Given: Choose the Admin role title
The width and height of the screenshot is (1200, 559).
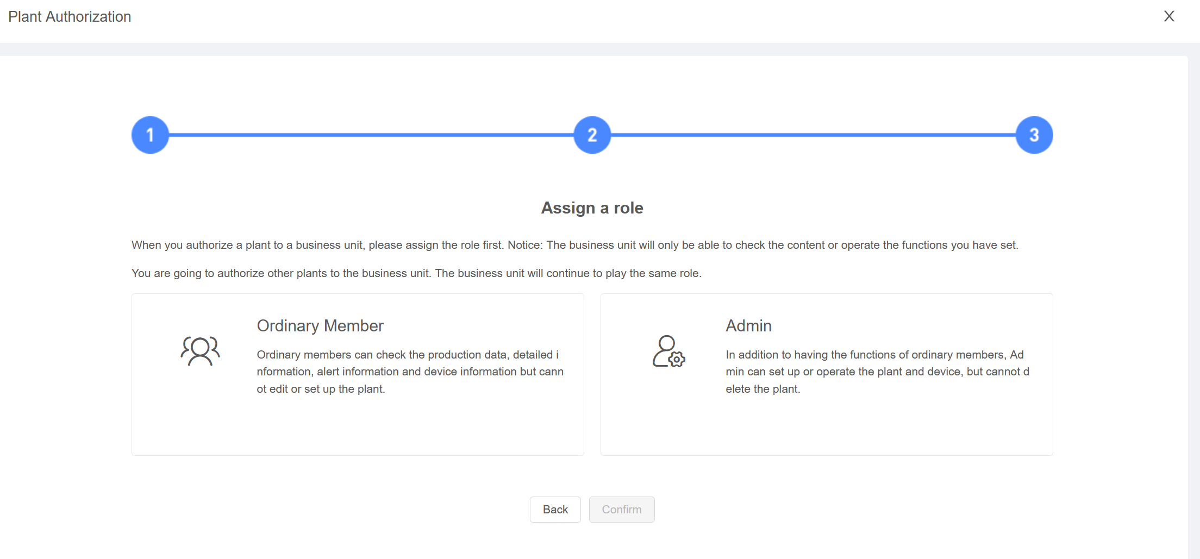Looking at the screenshot, I should tap(748, 326).
